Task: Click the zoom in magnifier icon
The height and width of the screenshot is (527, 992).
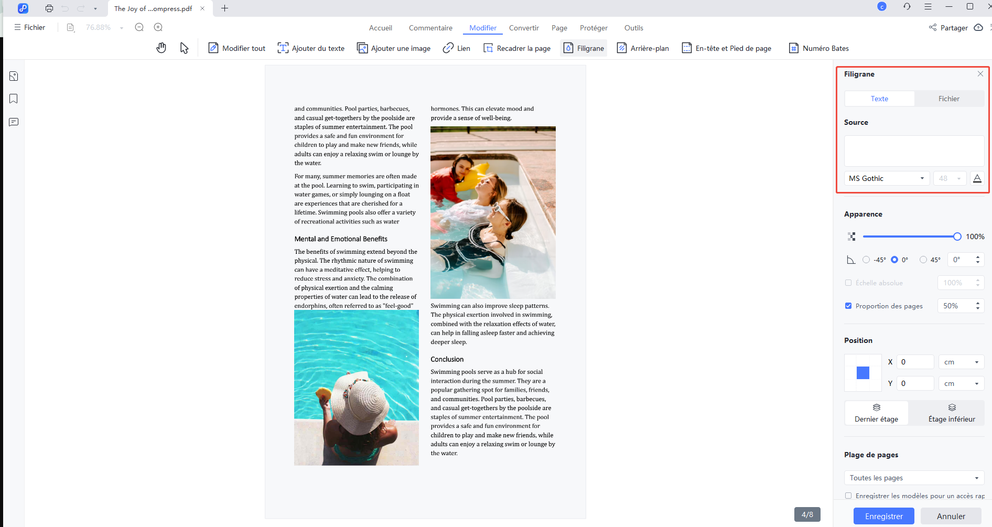Action: [x=158, y=27]
